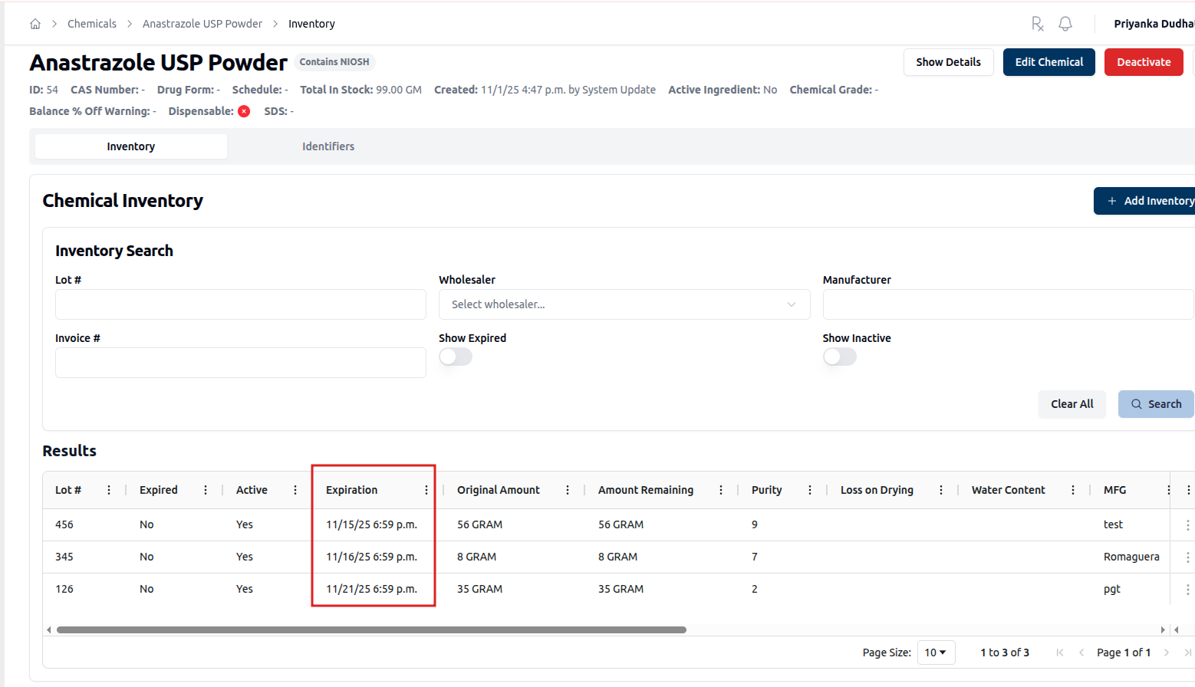Open Expiration column menu icon

click(426, 490)
